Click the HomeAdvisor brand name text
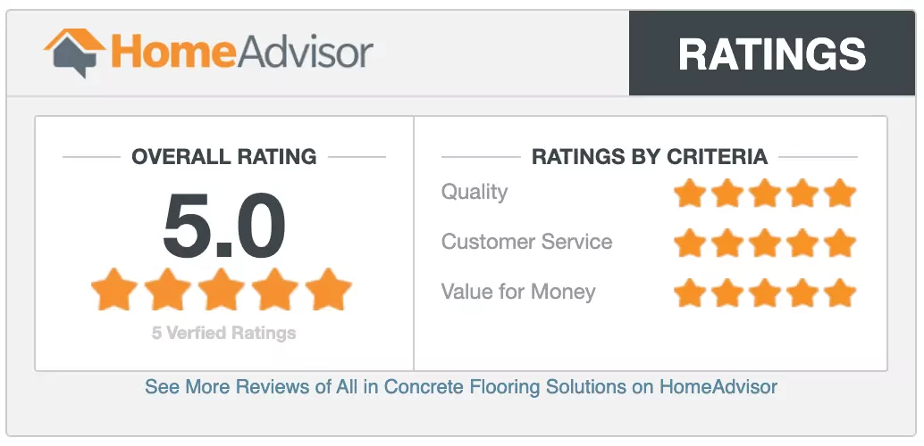 (241, 52)
